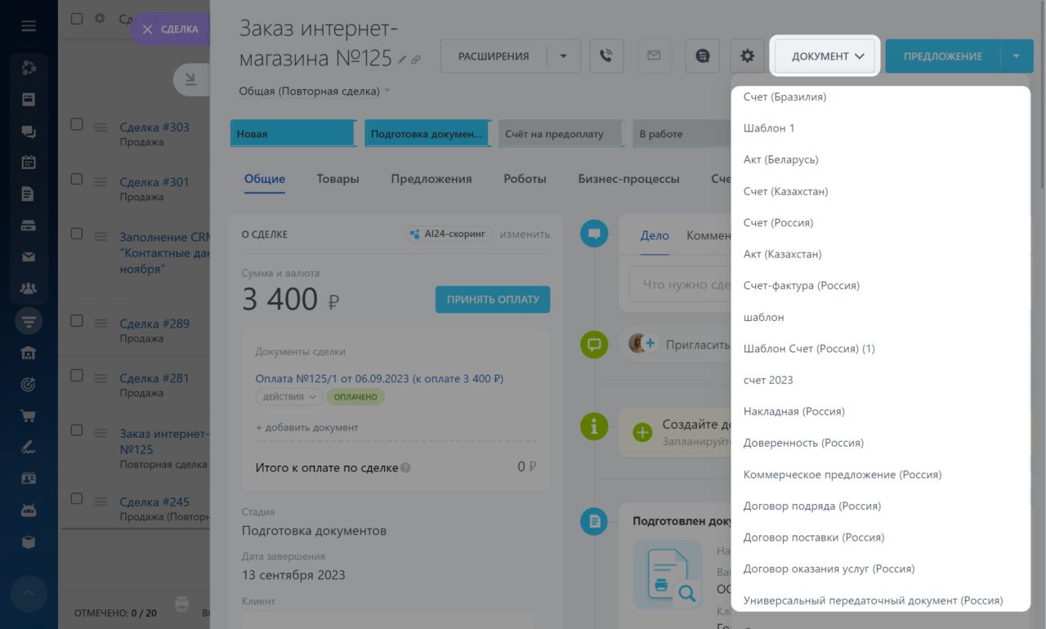
Task: Open the contact card sidebar icon
Action: (x=29, y=479)
